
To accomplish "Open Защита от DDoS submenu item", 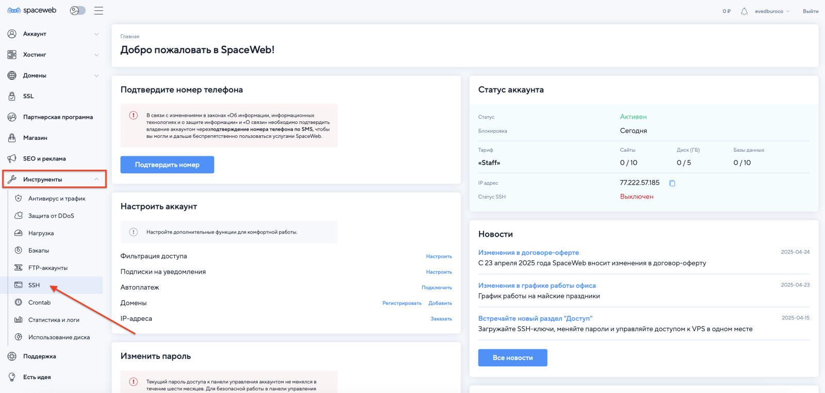I will [x=51, y=216].
